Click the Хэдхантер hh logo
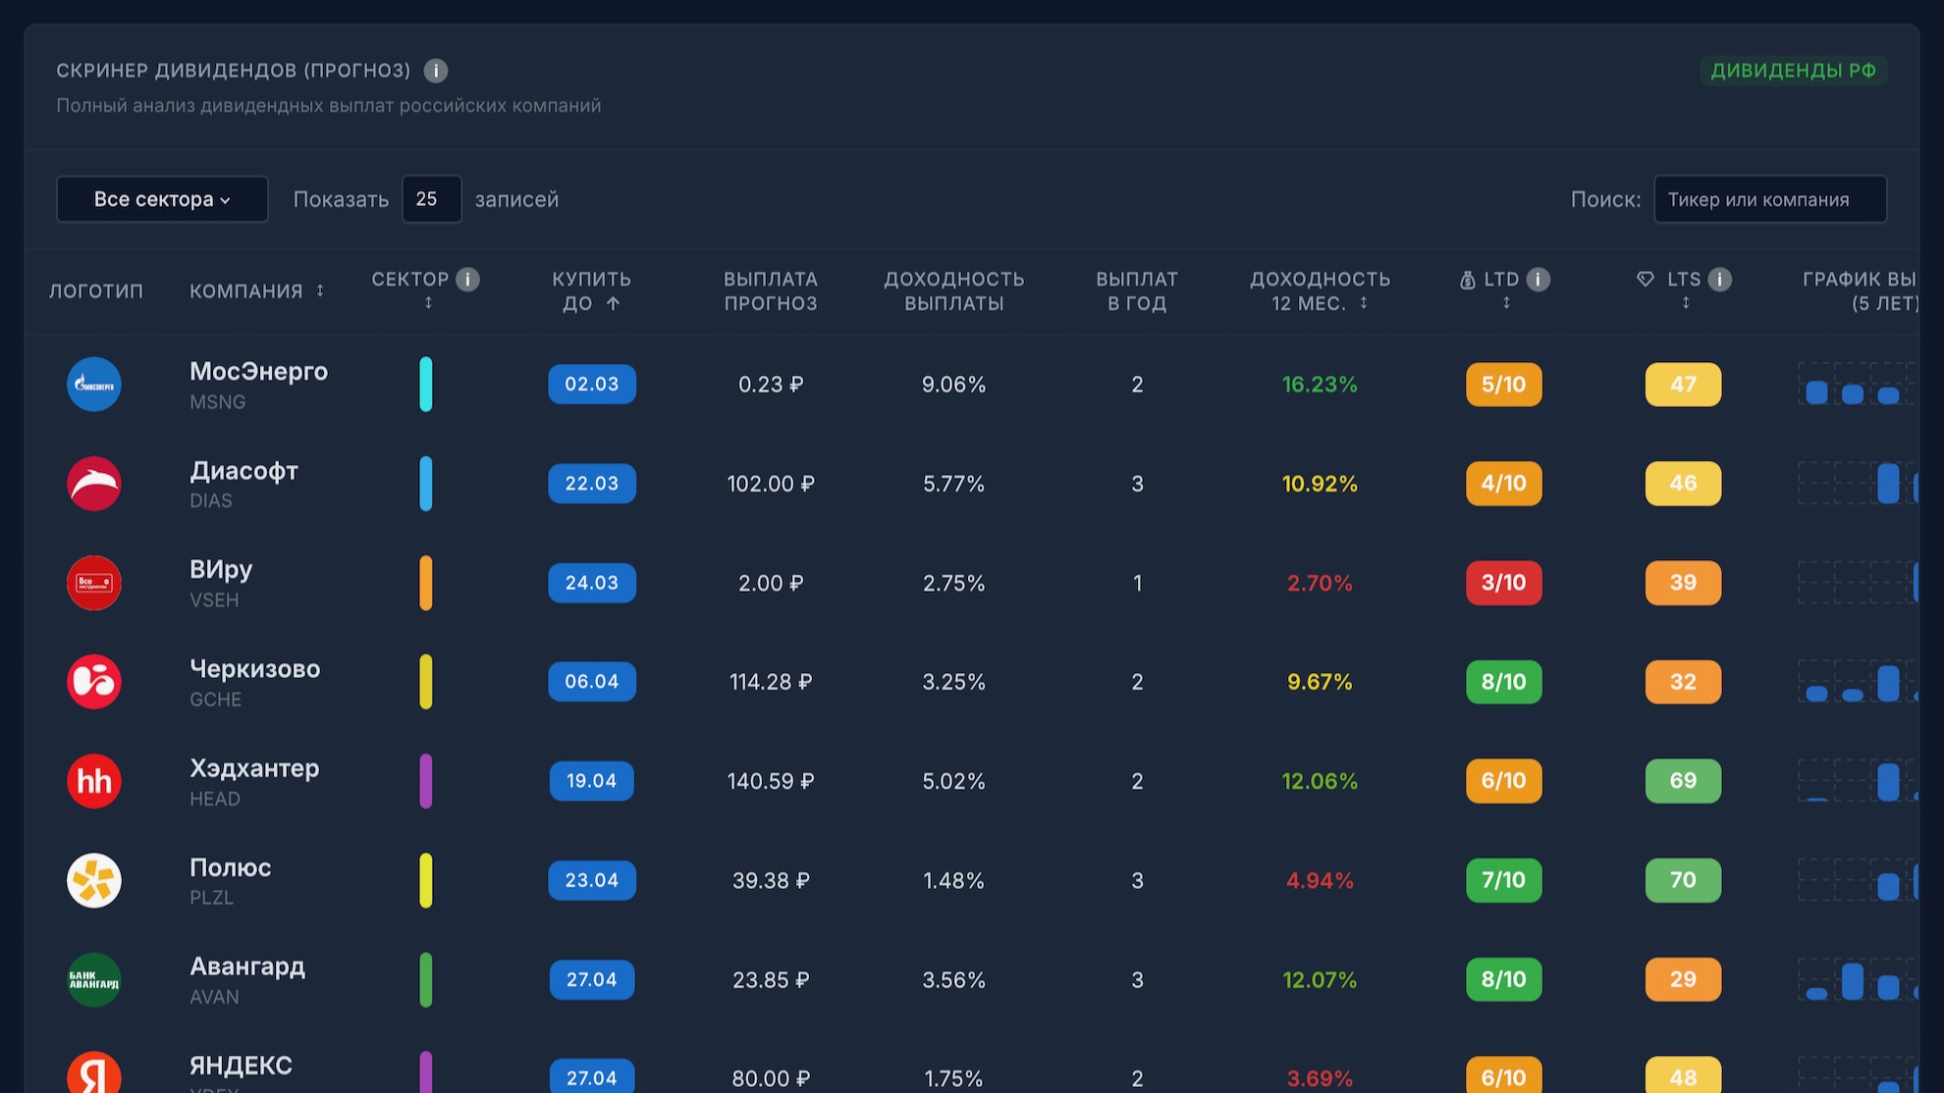Screen dimensions: 1944x1093 coord(94,781)
